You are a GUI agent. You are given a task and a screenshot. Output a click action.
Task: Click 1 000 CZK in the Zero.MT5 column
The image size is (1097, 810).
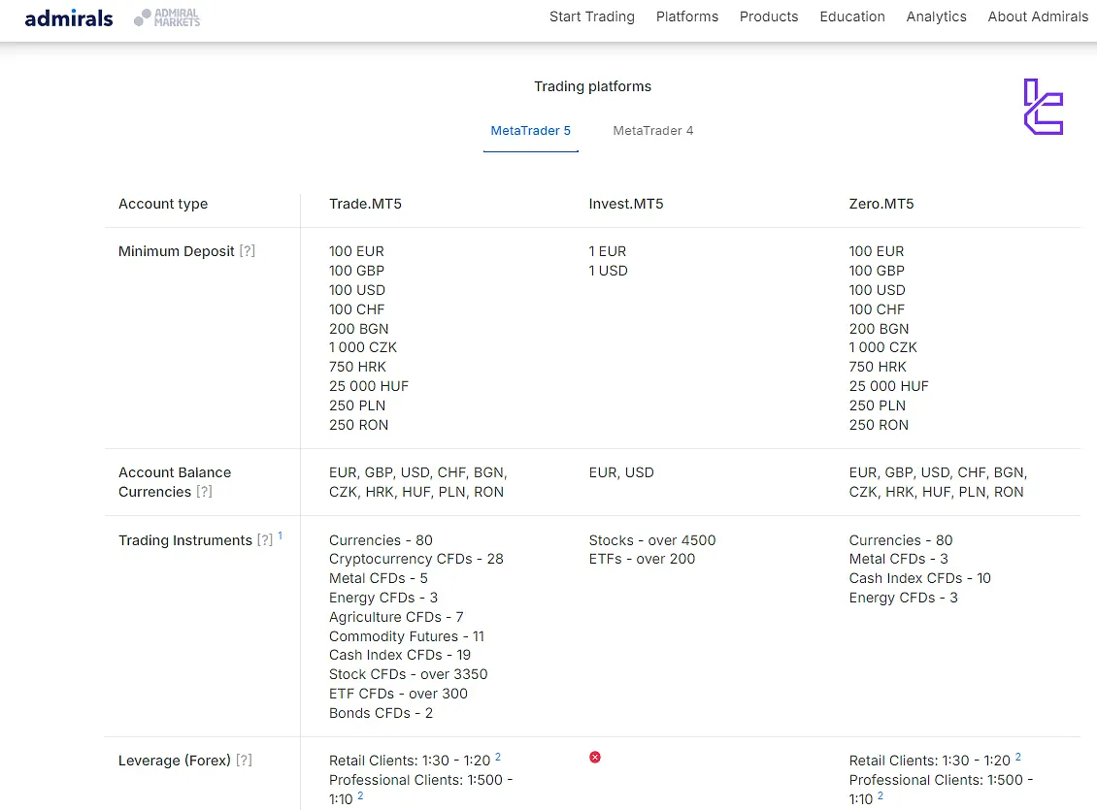tap(882, 347)
